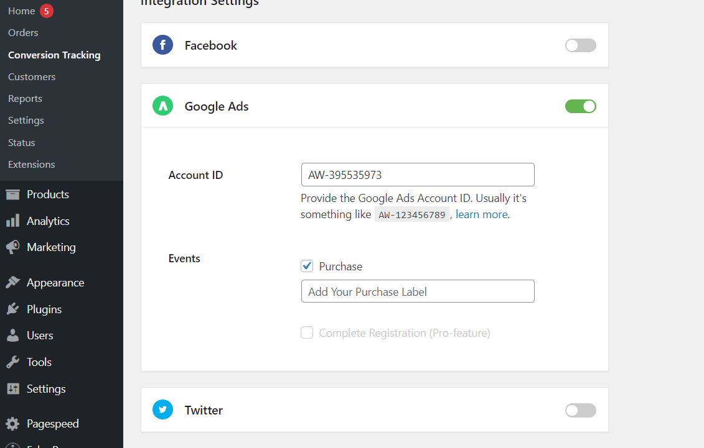Click the AW-123456789 example code
Image resolution: width=704 pixels, height=448 pixels.
[x=411, y=214]
